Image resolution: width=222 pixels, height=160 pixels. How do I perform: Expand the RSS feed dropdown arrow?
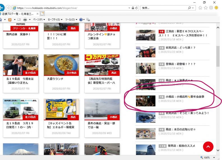click(x=15, y=20)
